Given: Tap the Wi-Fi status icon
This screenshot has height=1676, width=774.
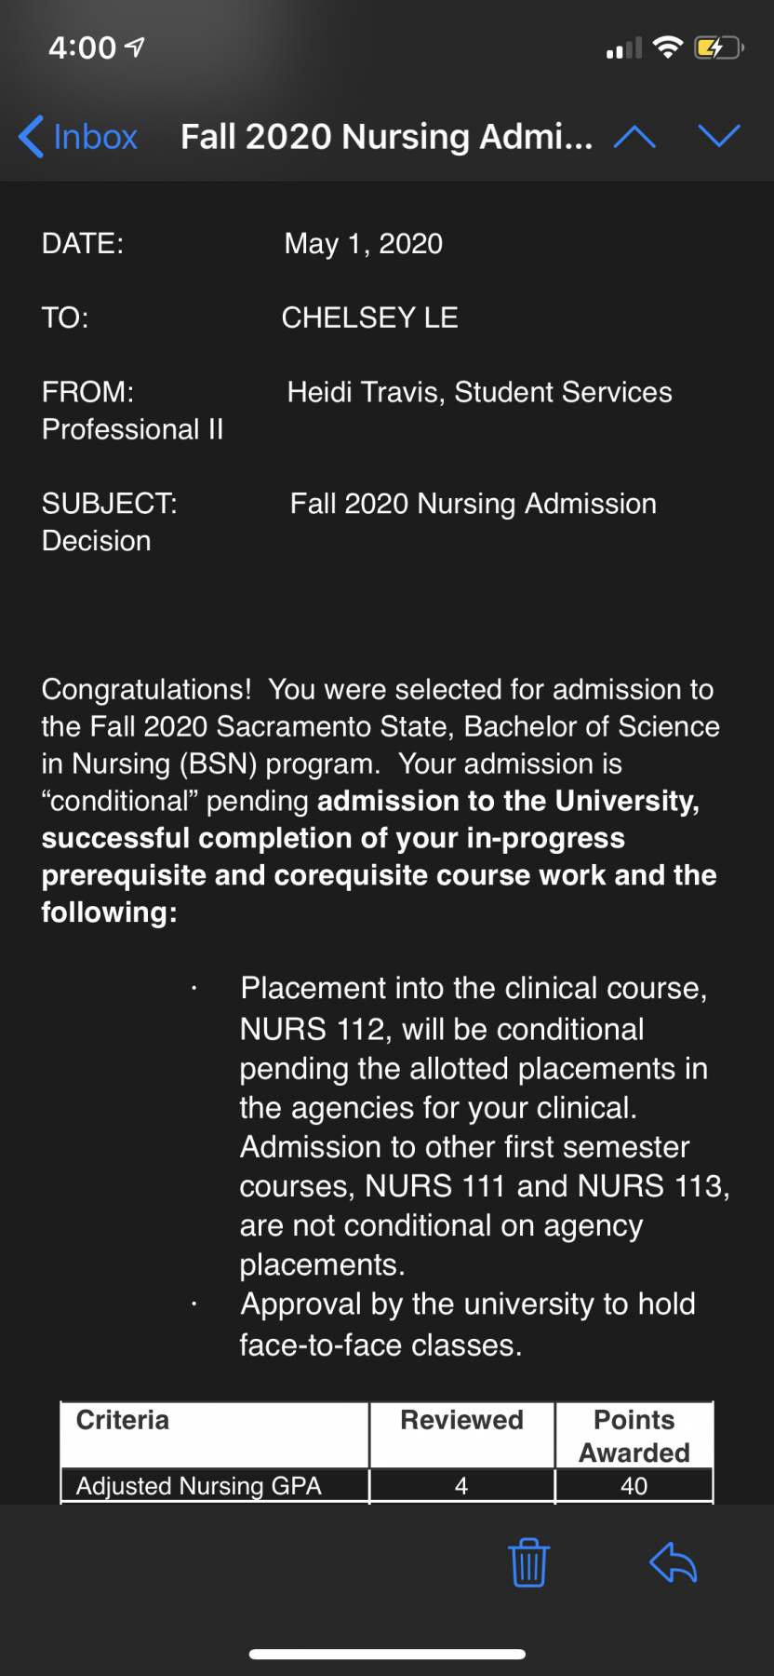Looking at the screenshot, I should [668, 47].
